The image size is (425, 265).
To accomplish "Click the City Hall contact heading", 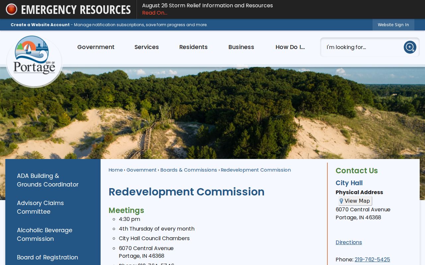I will [x=349, y=183].
